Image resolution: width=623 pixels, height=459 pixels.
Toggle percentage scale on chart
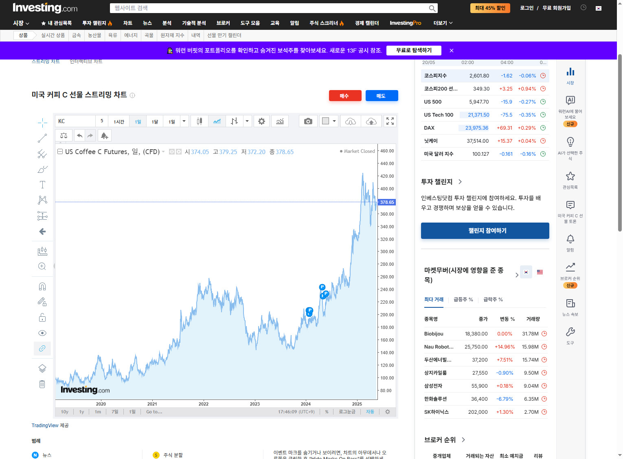327,412
